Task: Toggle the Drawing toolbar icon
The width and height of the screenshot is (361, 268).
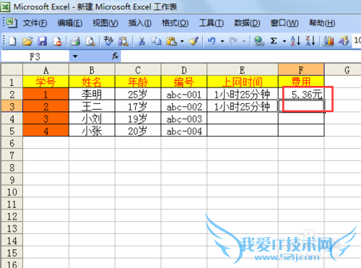Action: tap(344, 41)
